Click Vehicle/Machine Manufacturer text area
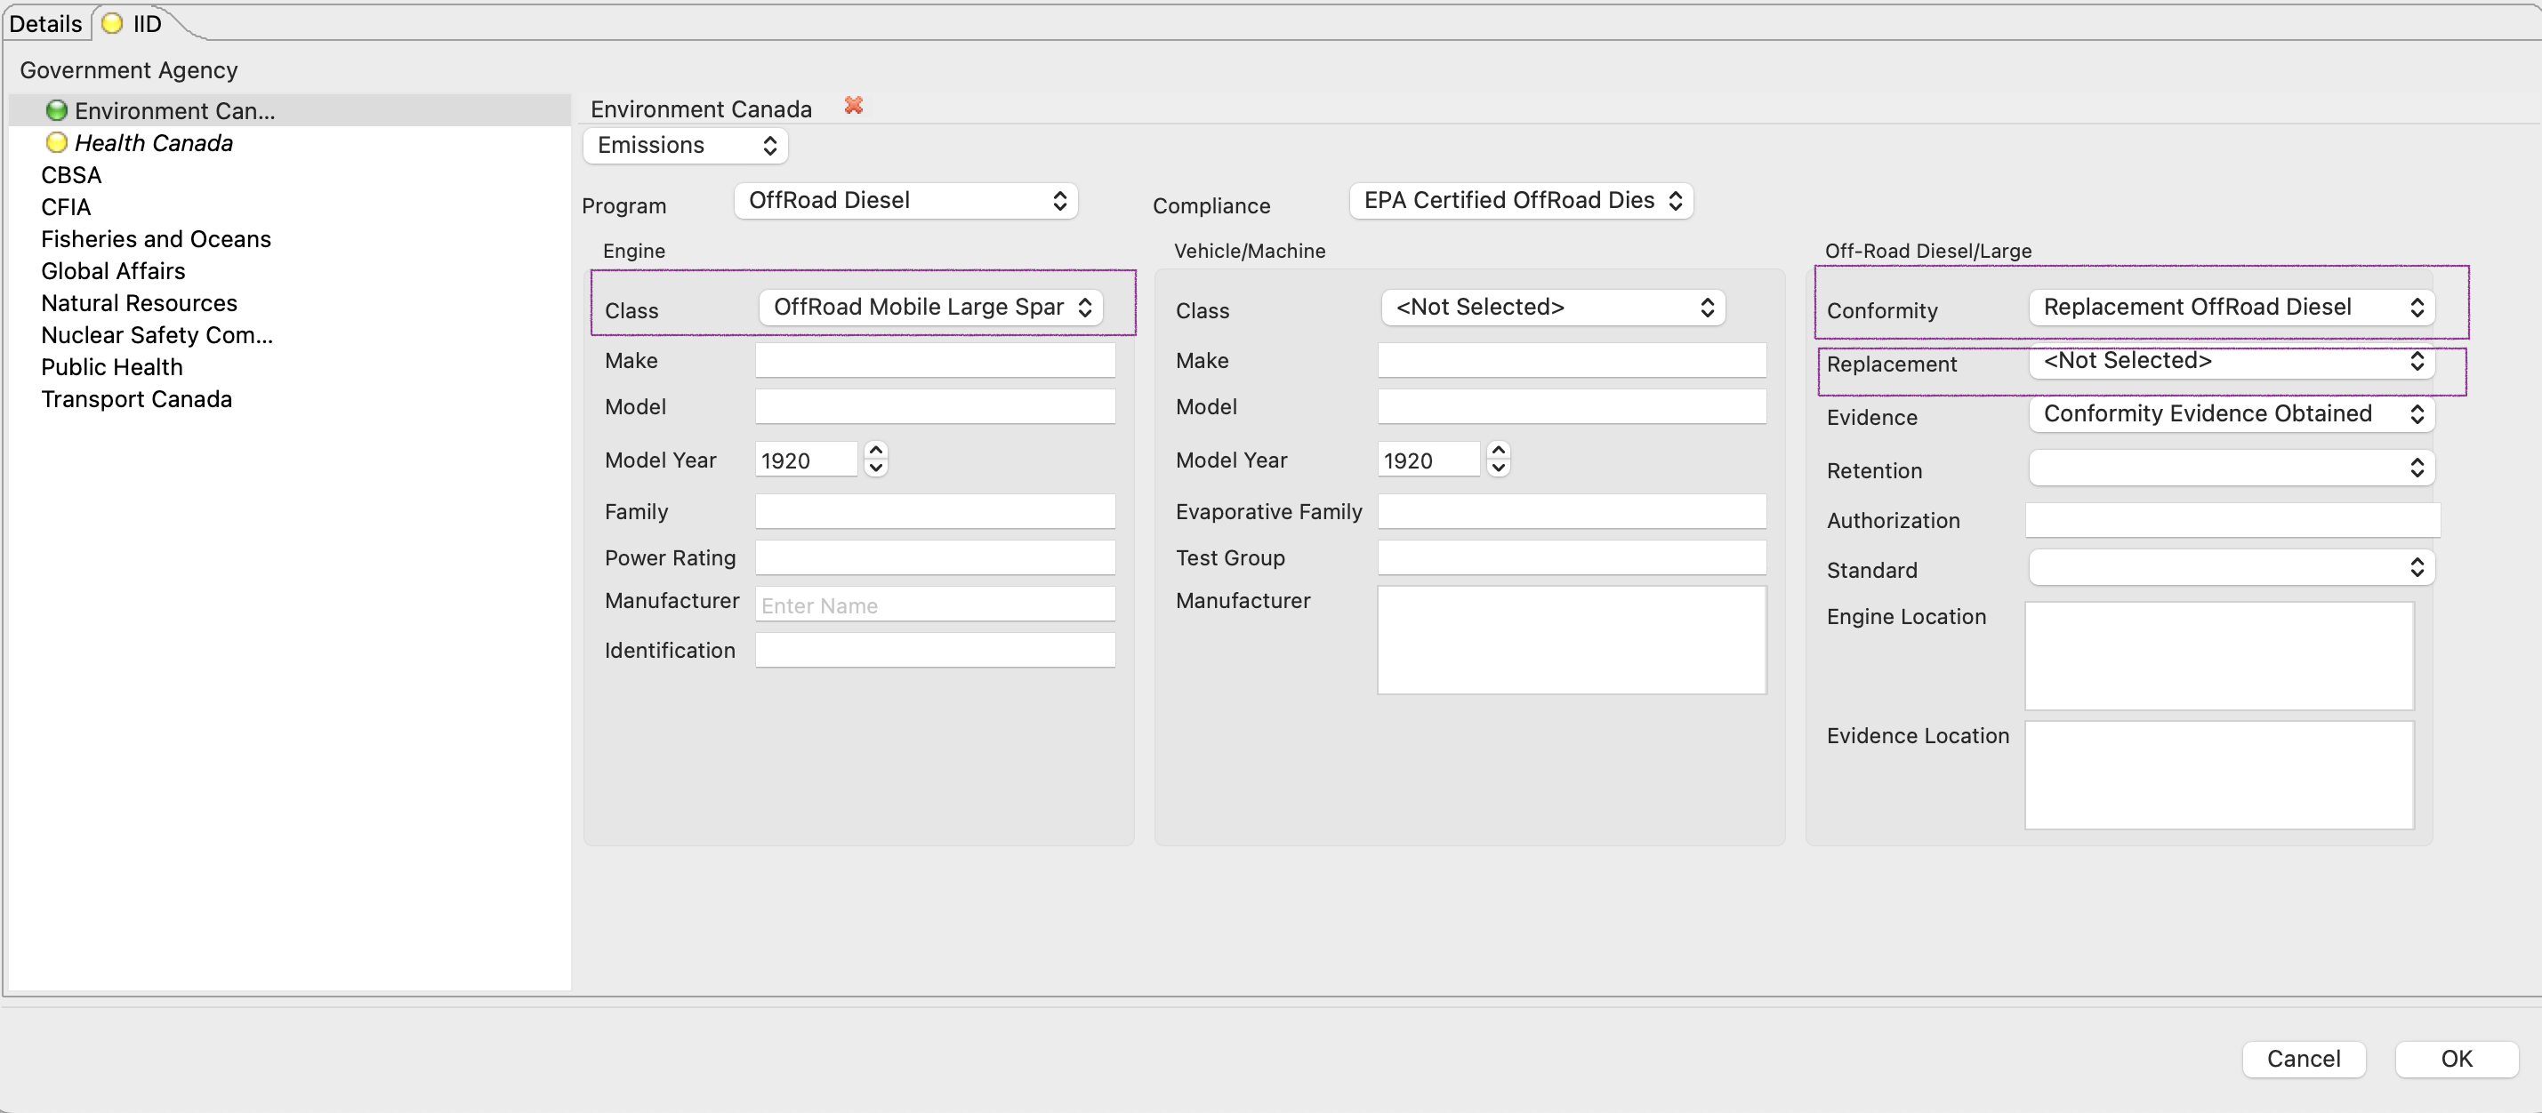This screenshot has width=2542, height=1113. pos(1572,640)
